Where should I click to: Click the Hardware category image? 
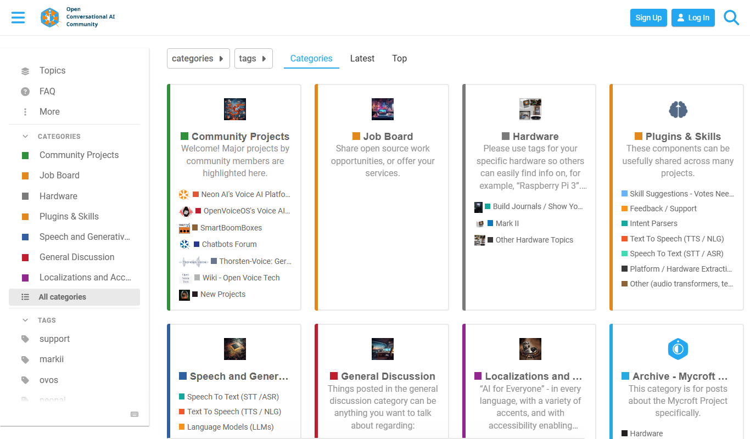pos(530,109)
